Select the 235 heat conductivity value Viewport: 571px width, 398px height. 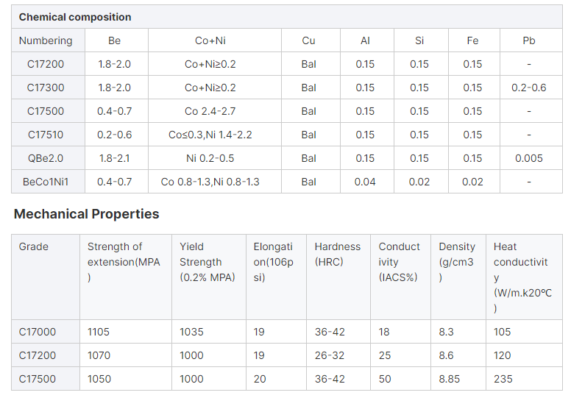[503, 379]
